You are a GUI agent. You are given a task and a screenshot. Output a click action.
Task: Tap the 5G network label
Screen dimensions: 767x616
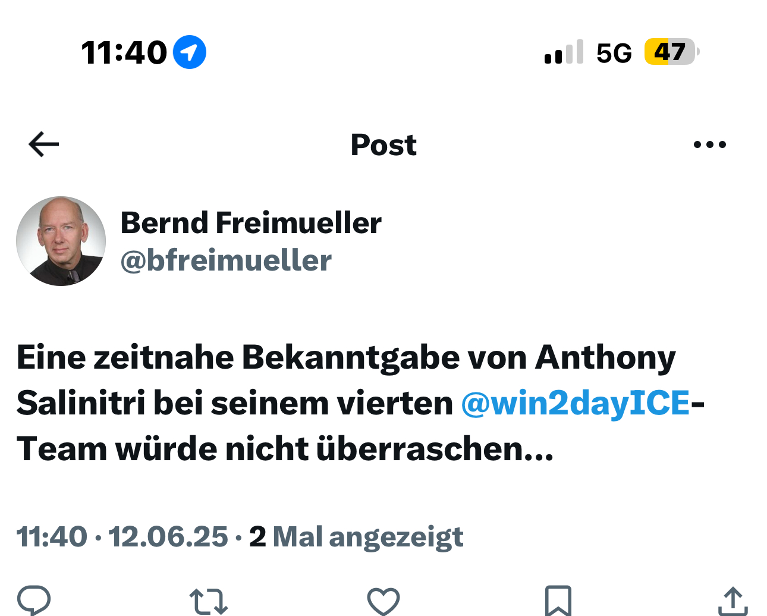(x=614, y=54)
